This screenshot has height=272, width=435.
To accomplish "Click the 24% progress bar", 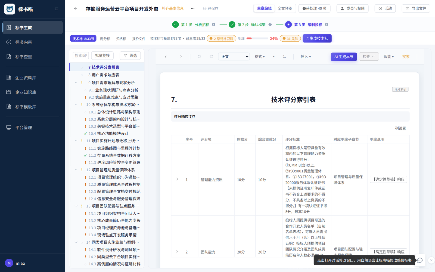I will click(257, 38).
